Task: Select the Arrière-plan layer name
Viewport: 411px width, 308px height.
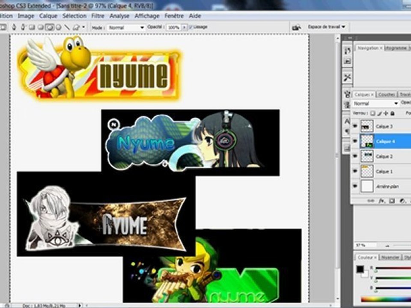Action: [387, 187]
